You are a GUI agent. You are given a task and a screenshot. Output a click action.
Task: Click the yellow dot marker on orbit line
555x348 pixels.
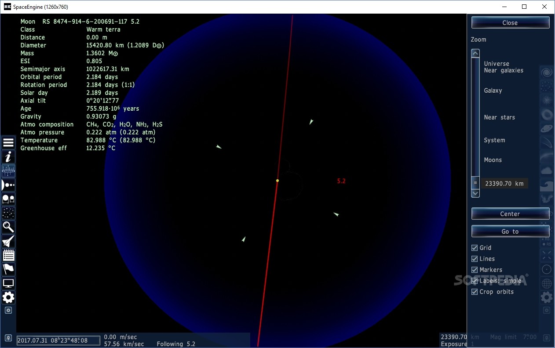277,181
